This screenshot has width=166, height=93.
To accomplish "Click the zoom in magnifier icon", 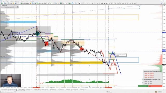I will 56,3.
